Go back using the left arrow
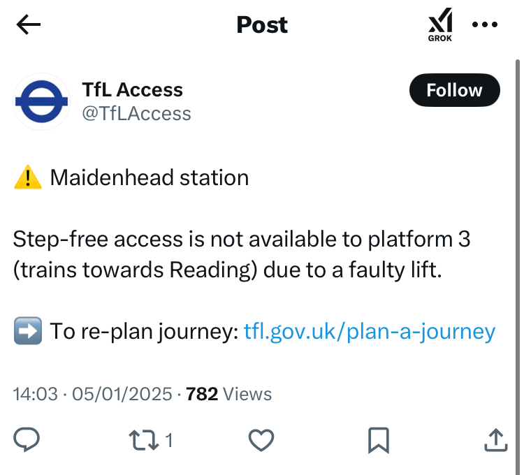The image size is (524, 475). pyautogui.click(x=29, y=25)
